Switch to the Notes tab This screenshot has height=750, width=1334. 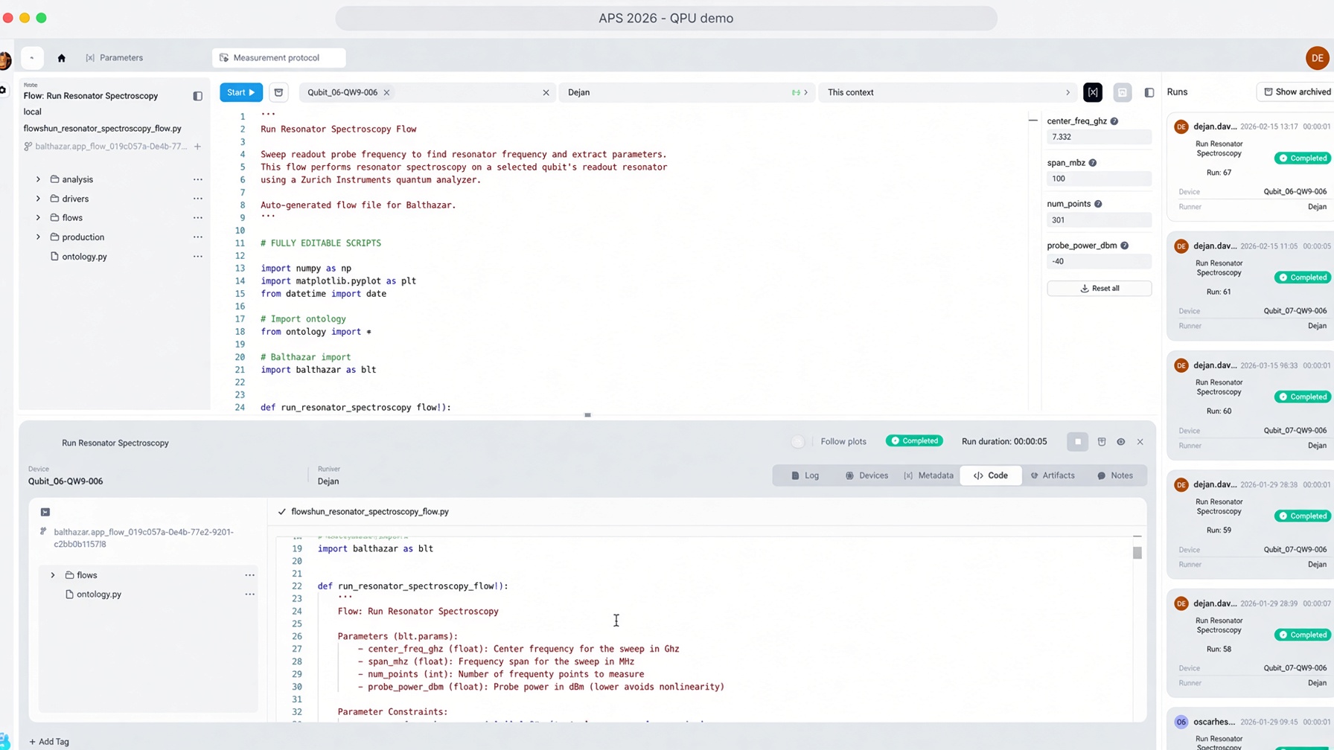1114,475
